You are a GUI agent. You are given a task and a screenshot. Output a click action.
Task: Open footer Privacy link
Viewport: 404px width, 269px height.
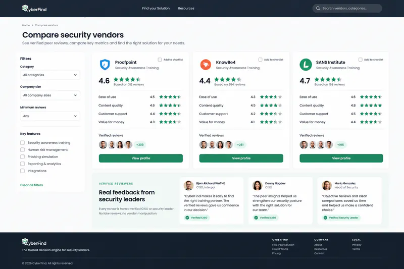tap(357, 245)
